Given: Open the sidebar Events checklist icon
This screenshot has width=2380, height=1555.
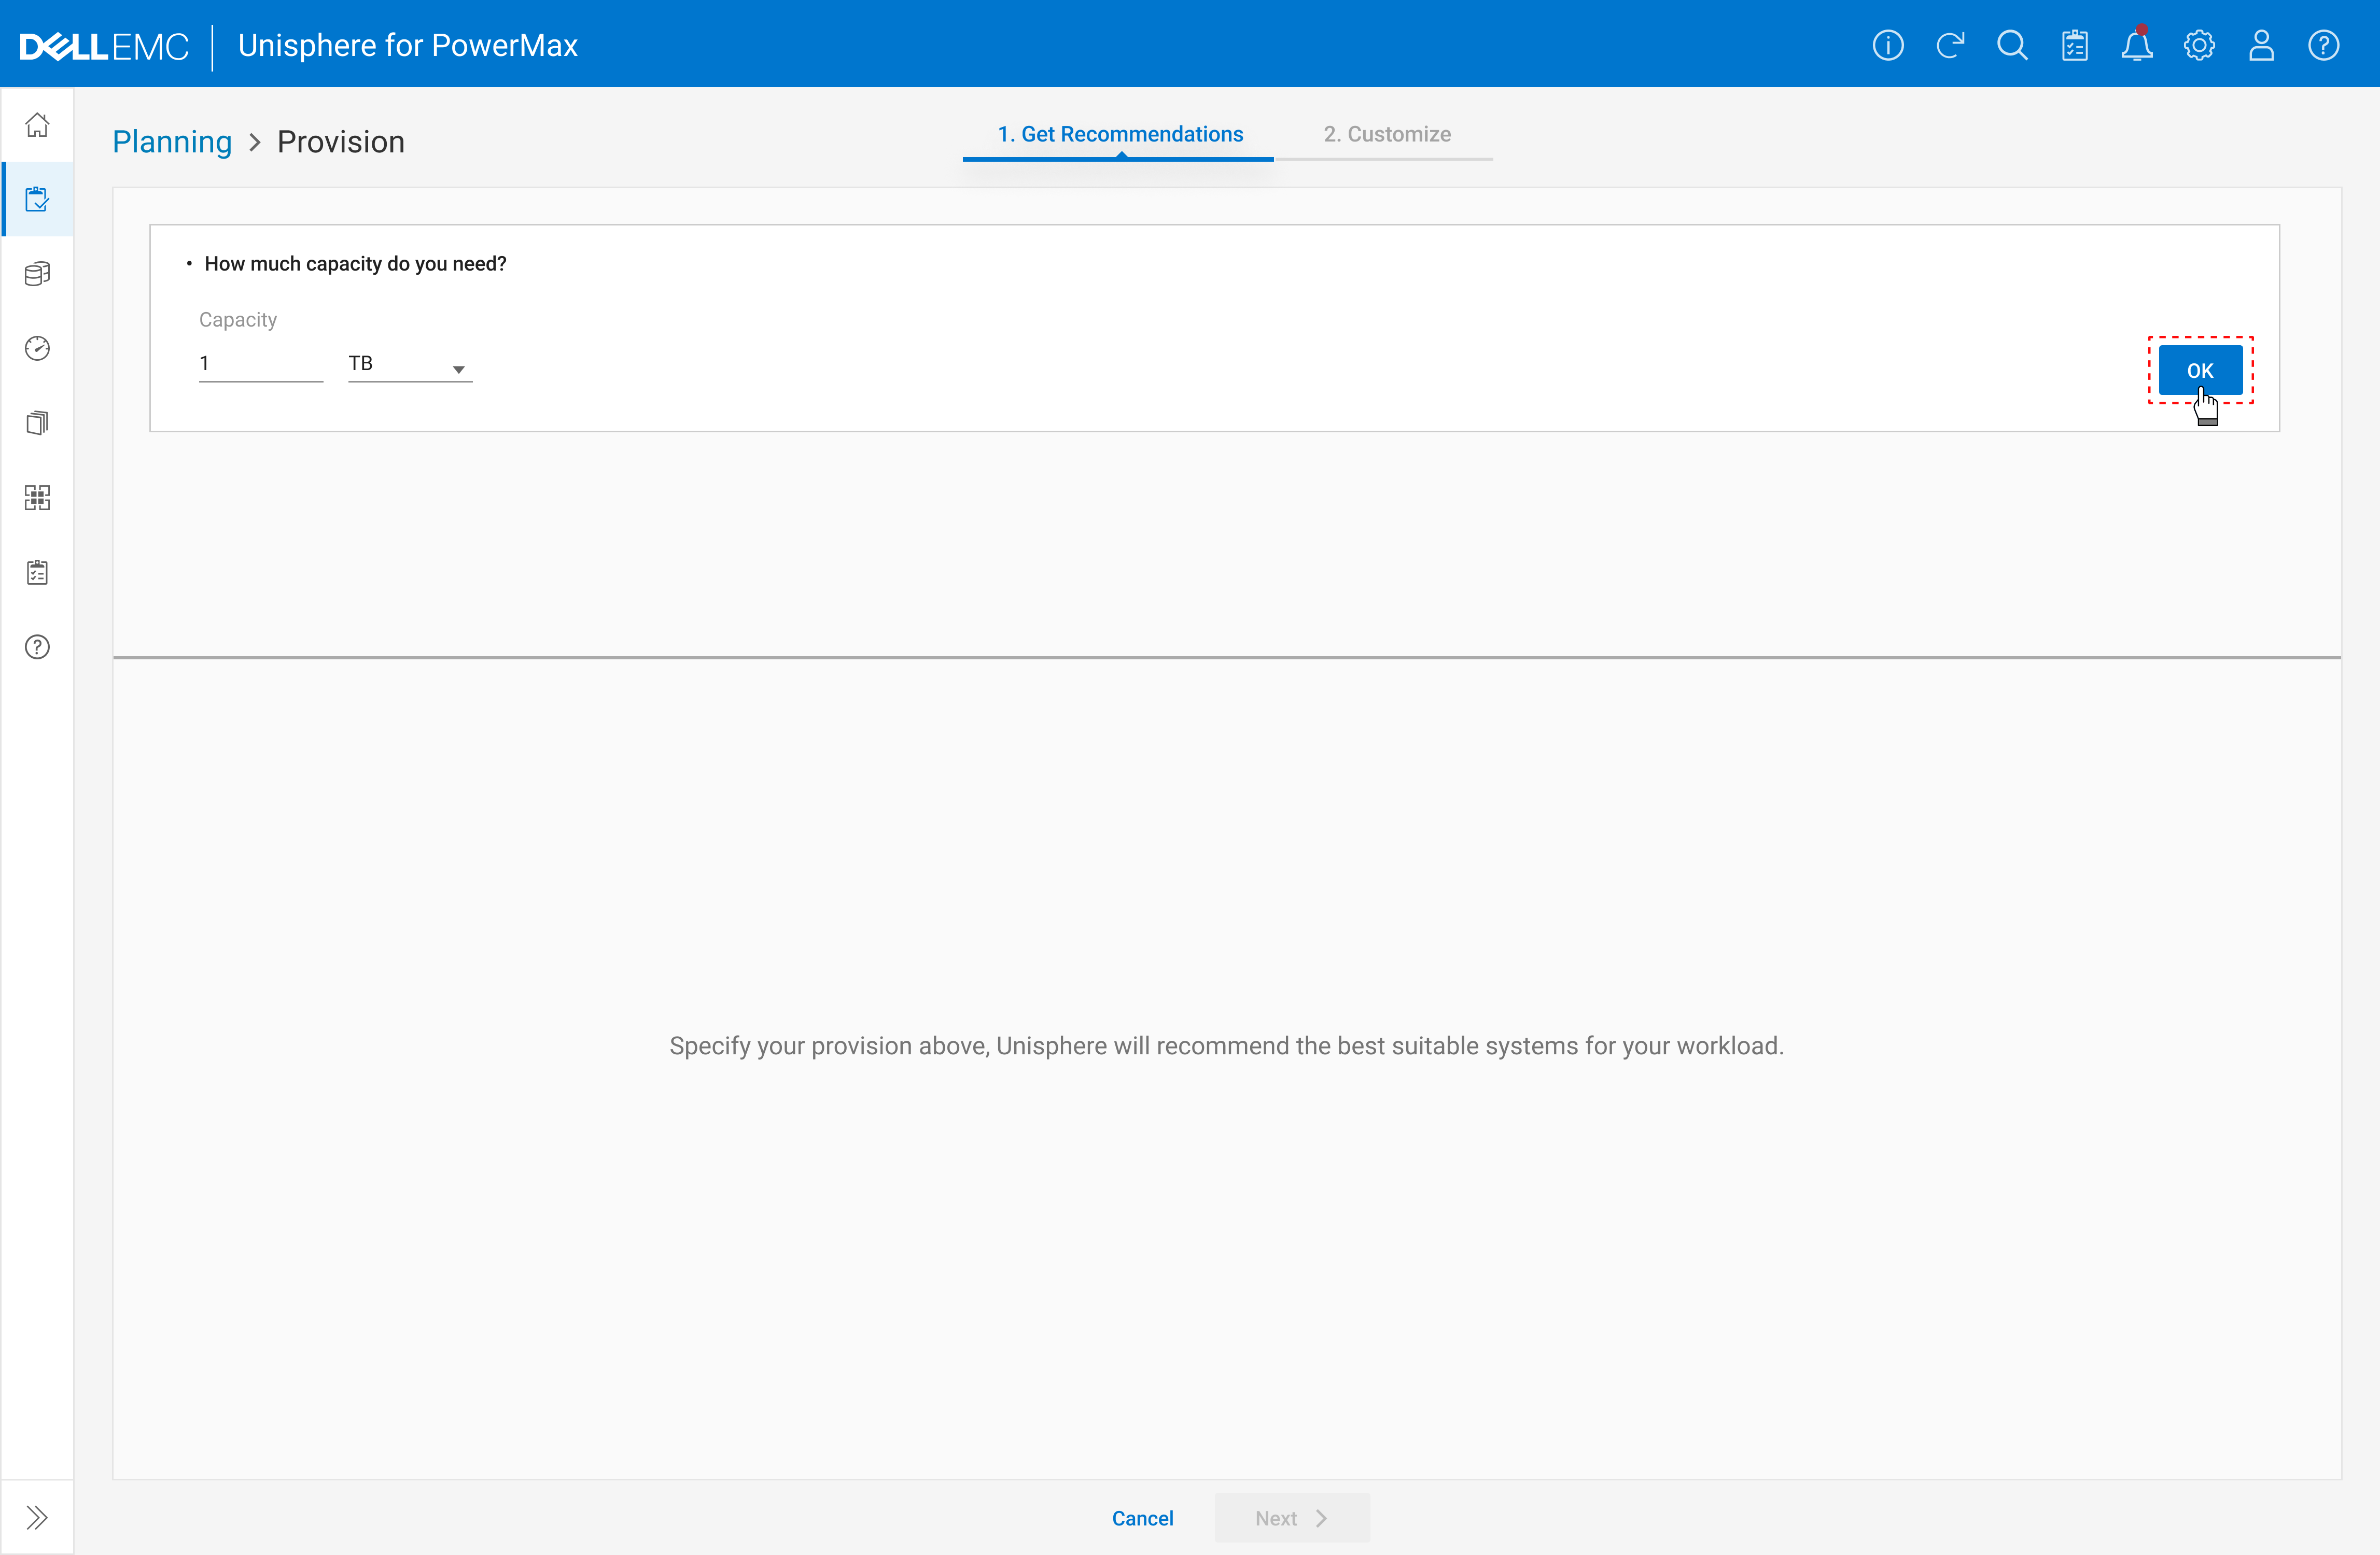Looking at the screenshot, I should tap(37, 573).
